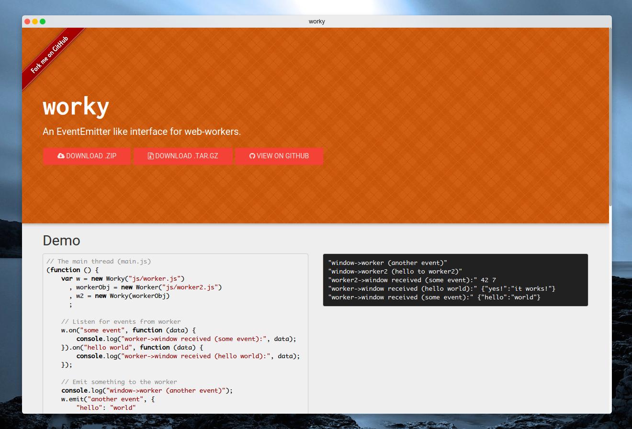Click the cloud download icon
The width and height of the screenshot is (632, 429).
tap(61, 156)
